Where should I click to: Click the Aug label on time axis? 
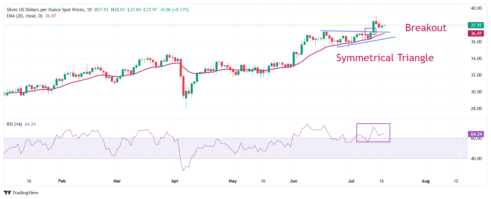(425, 181)
